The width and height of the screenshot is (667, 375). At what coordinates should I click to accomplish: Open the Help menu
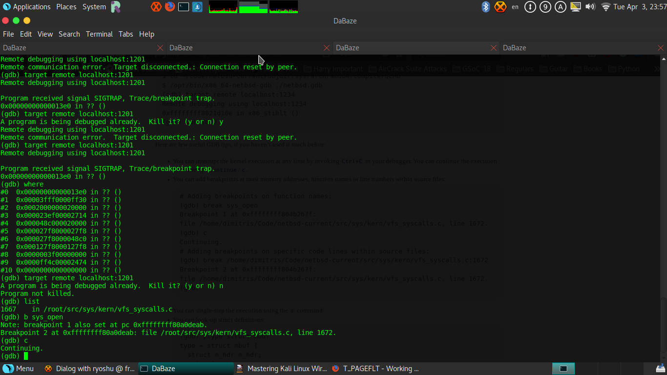click(146, 34)
